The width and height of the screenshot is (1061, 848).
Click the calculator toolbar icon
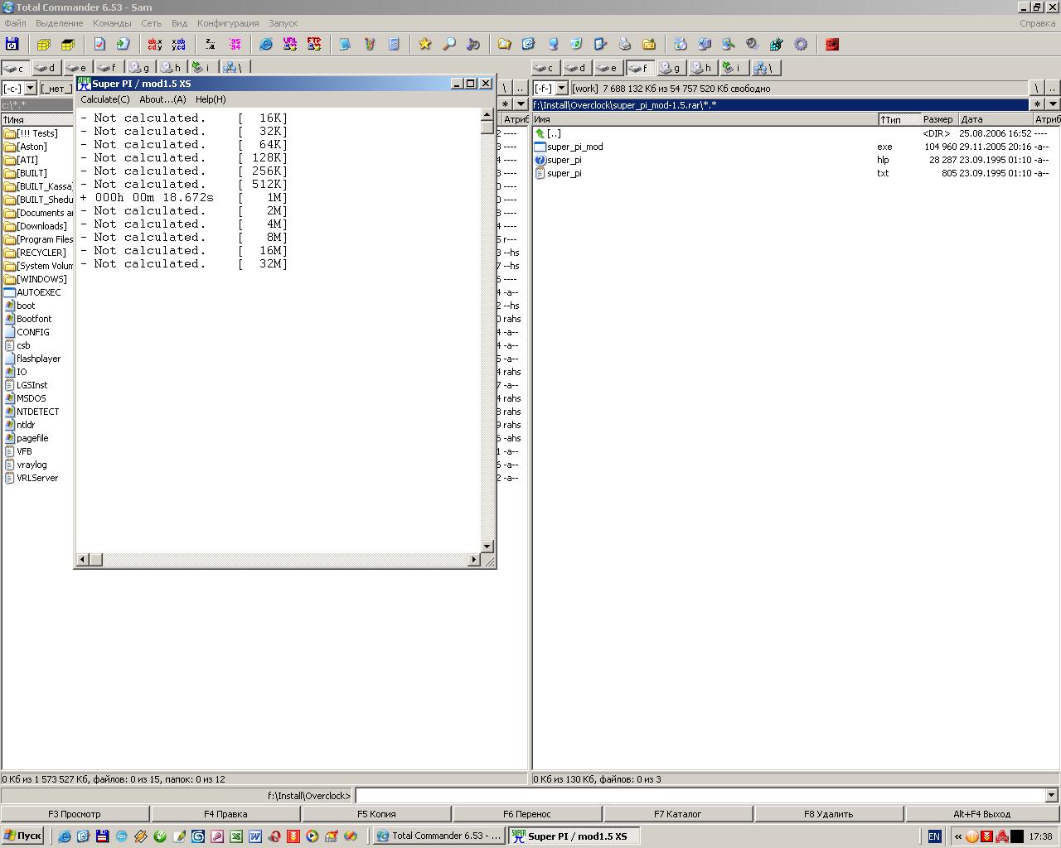pos(394,44)
